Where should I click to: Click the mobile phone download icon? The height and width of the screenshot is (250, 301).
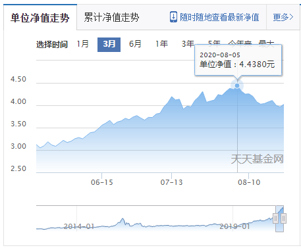click(173, 17)
